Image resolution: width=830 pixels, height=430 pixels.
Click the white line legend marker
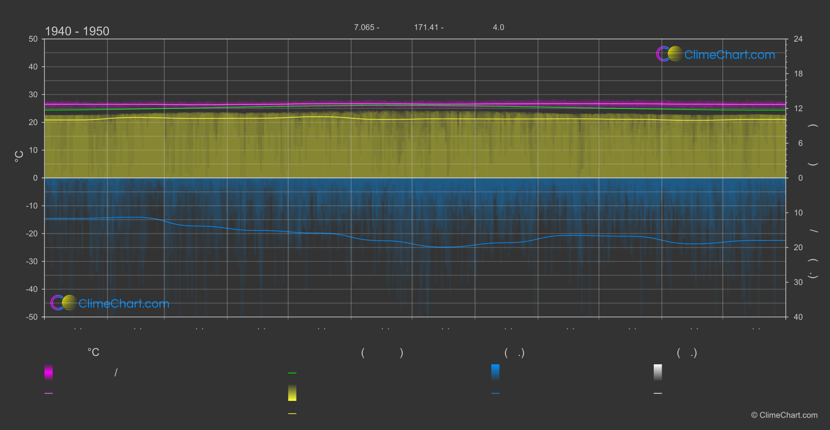658,394
